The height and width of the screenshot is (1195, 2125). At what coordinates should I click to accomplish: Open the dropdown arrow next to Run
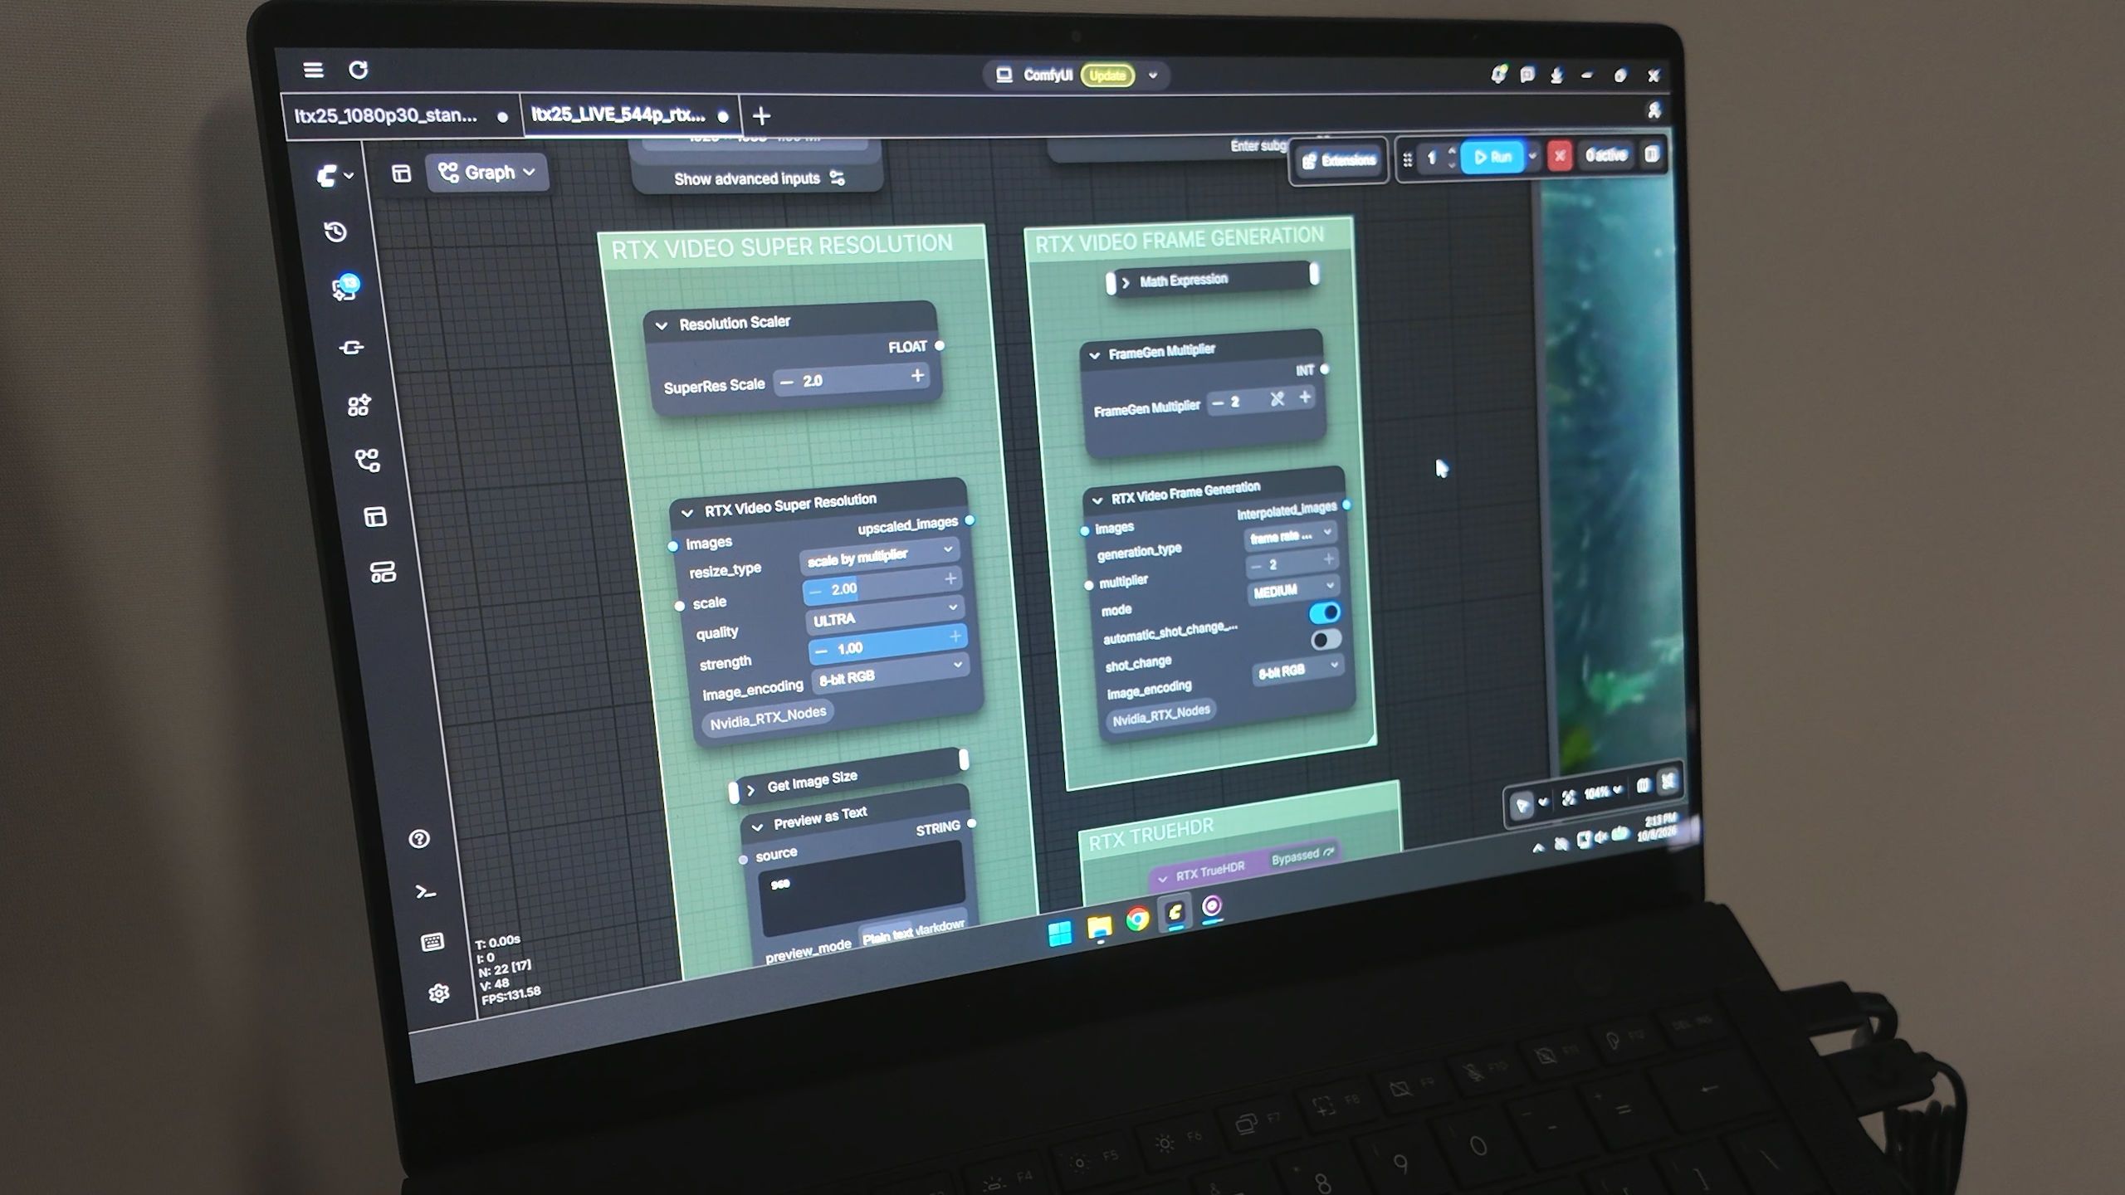click(x=1532, y=155)
